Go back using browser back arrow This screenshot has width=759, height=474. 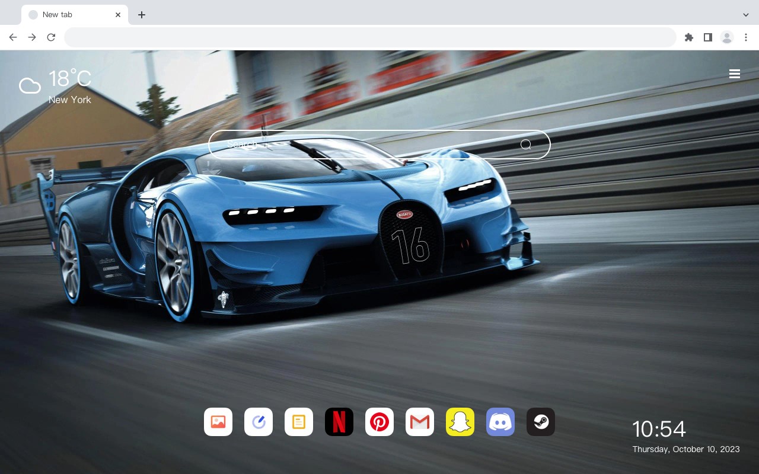[13, 37]
